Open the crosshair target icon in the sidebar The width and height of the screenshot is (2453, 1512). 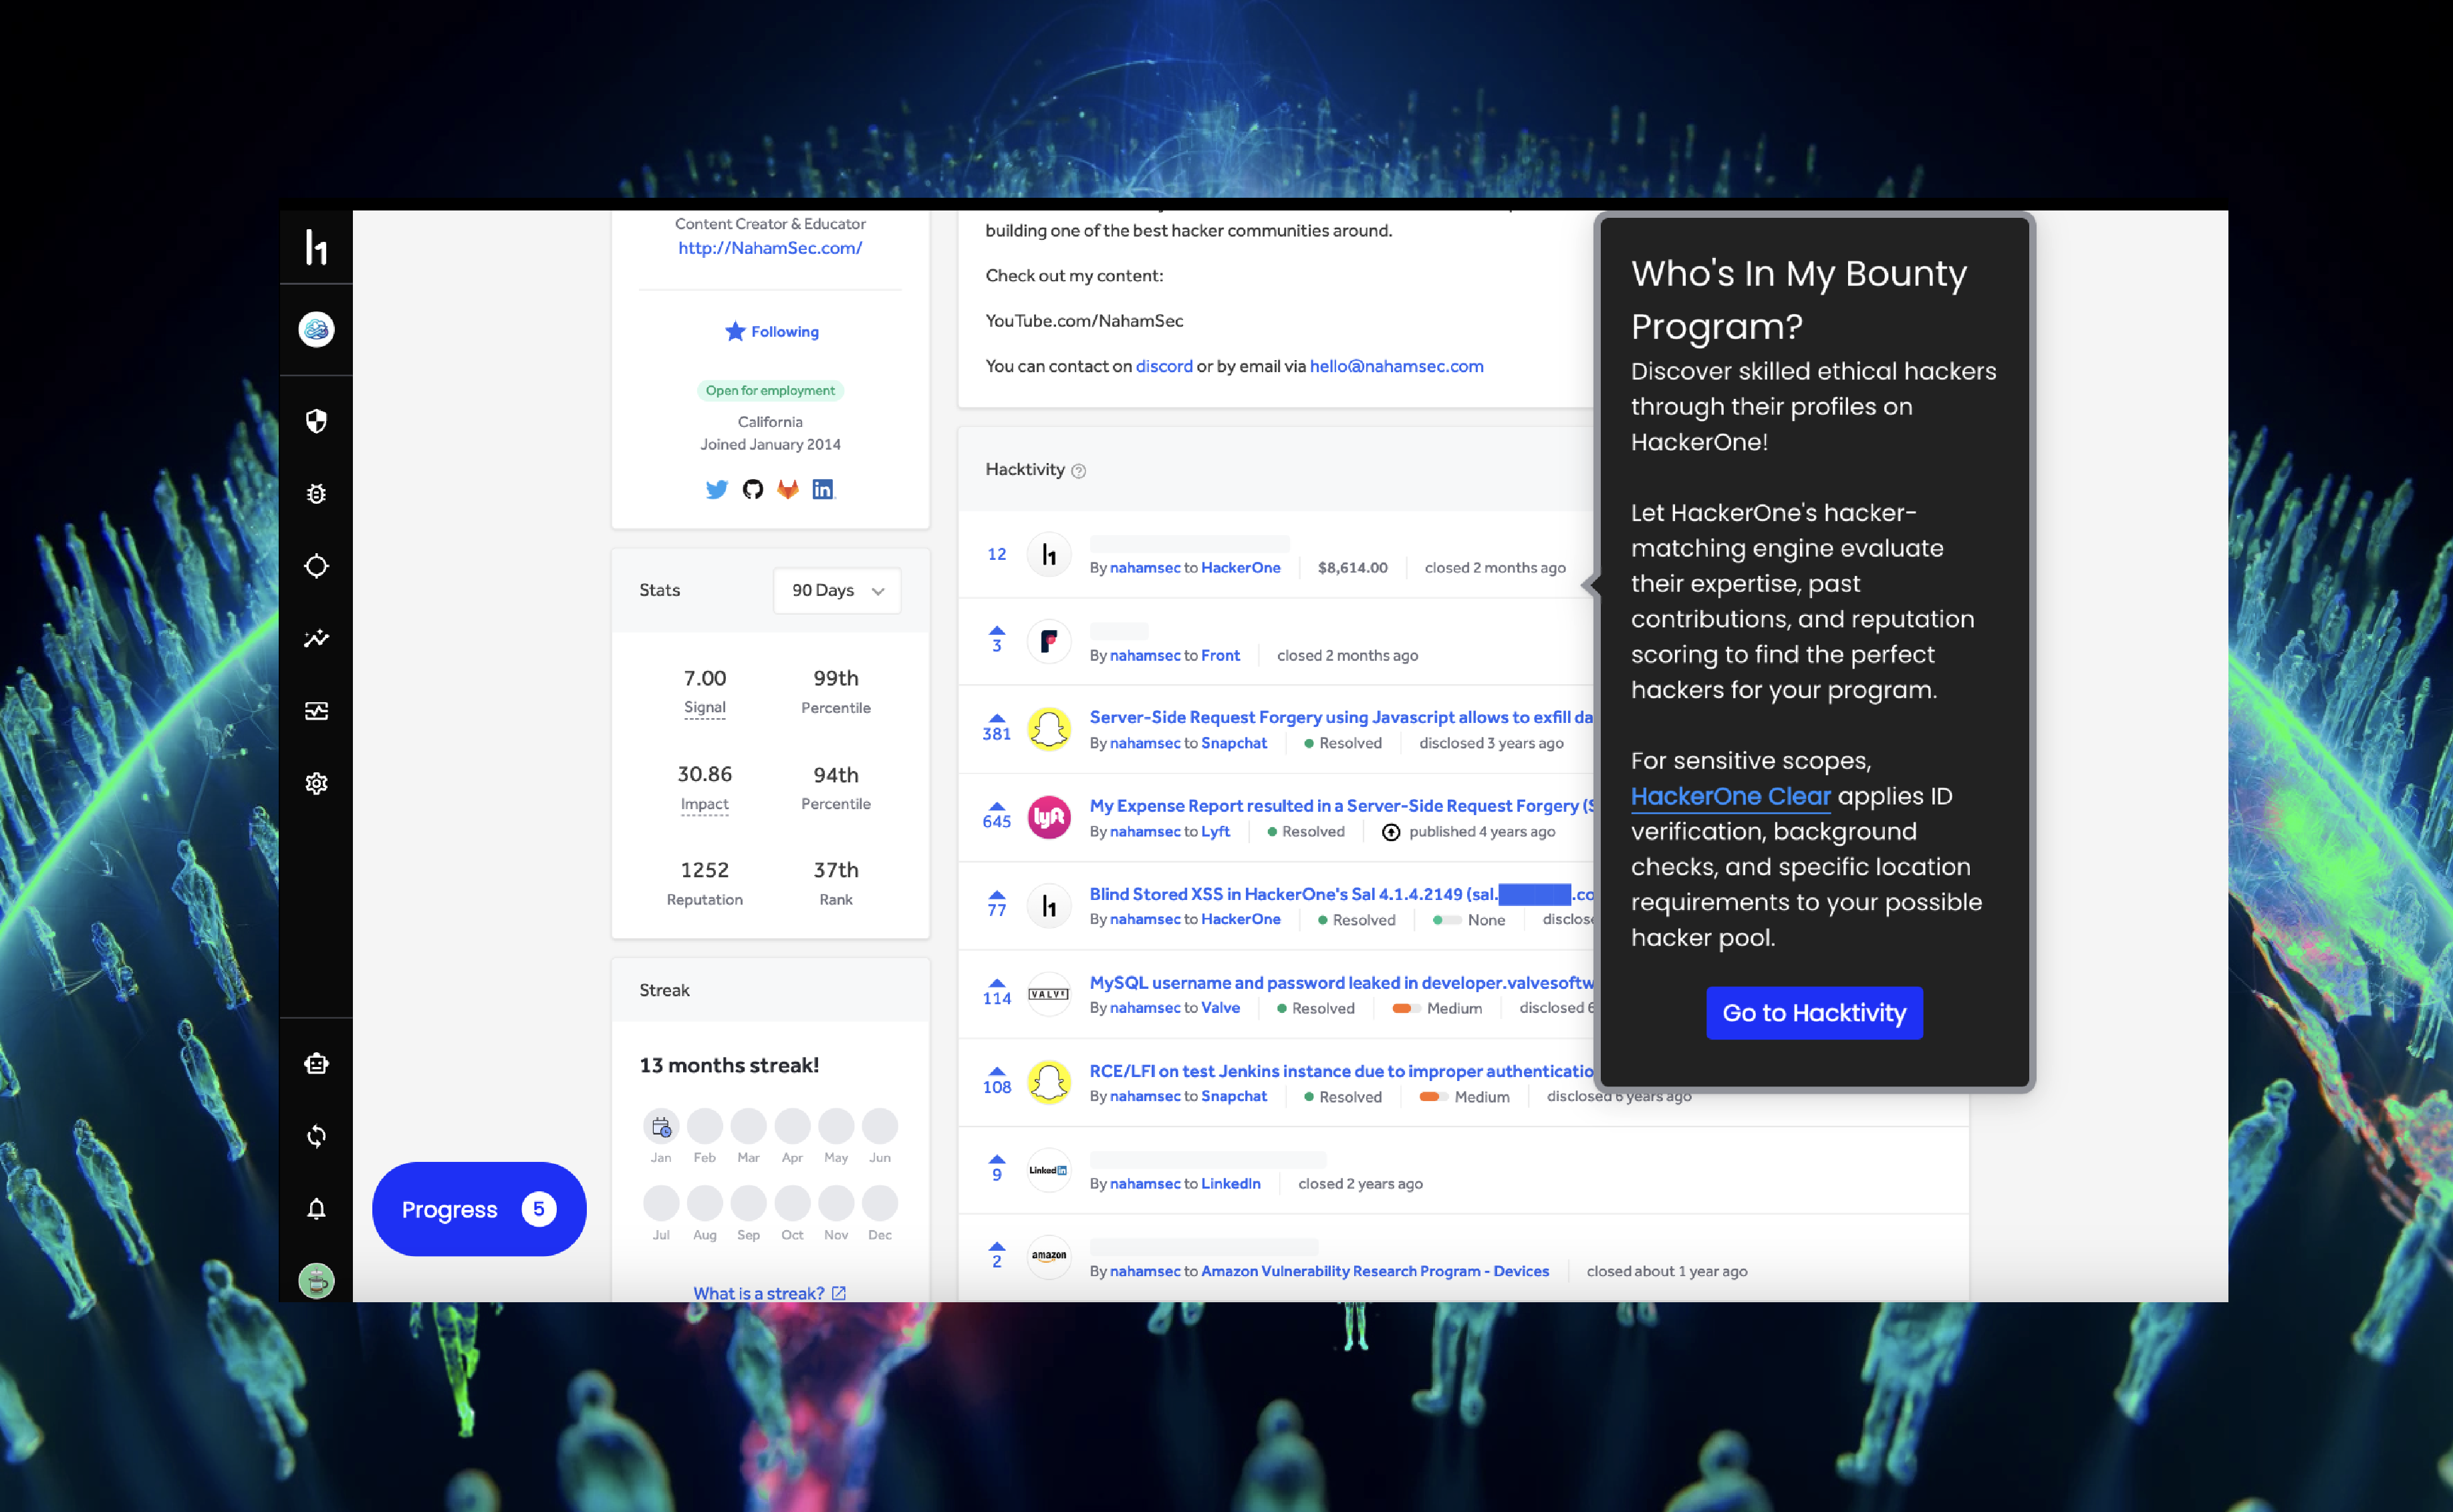316,566
